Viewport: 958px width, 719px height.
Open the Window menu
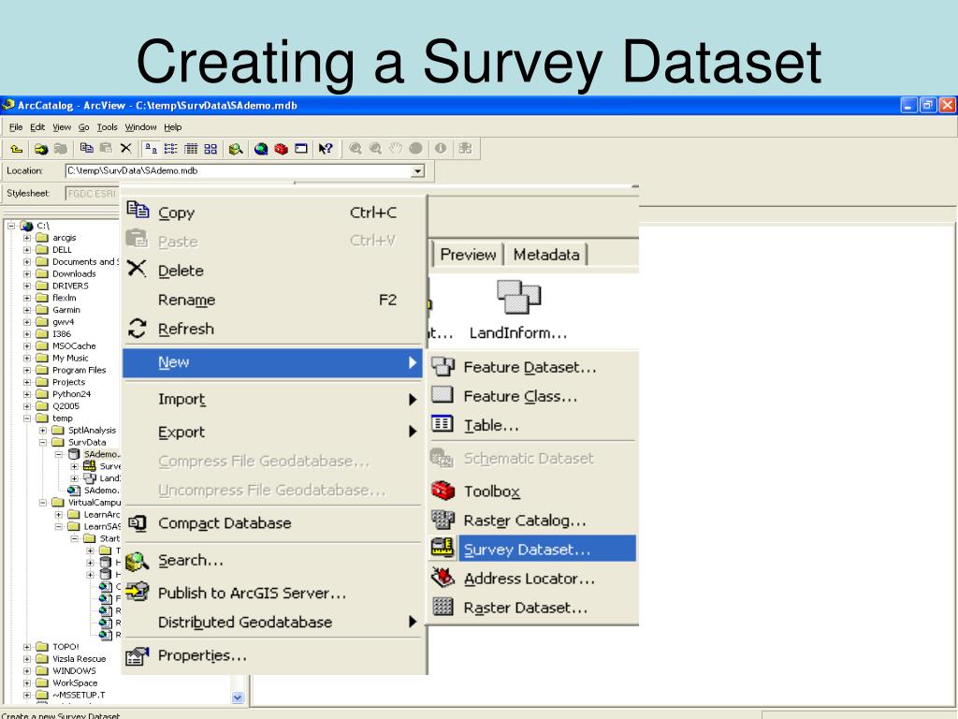click(140, 127)
